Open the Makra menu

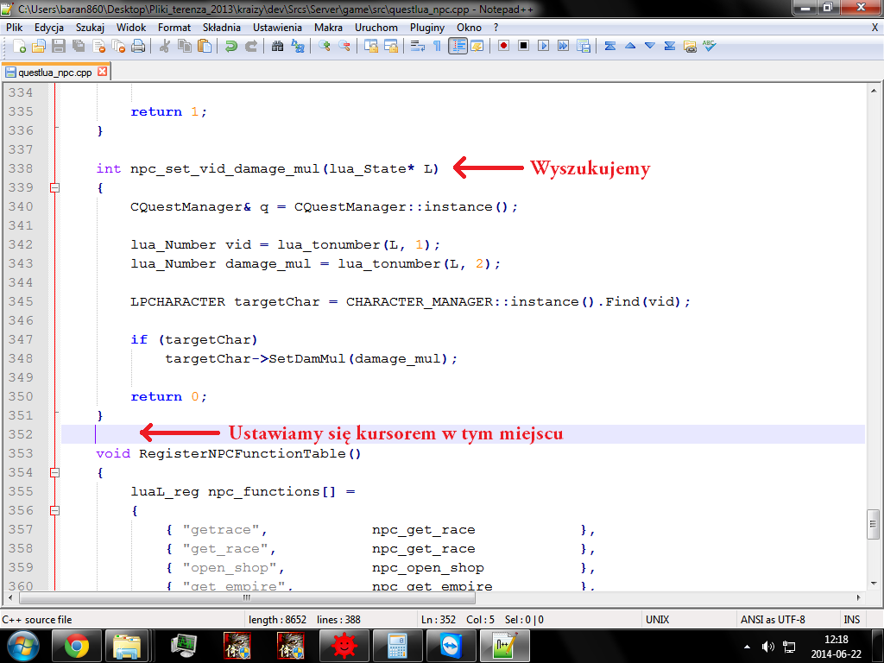point(328,28)
